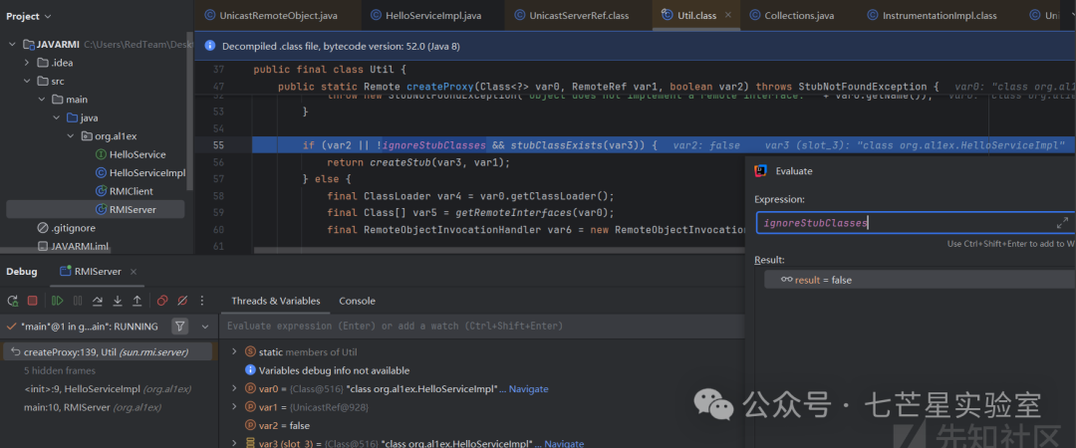Open the debugger more-options menu
This screenshot has height=448, width=1076.
(x=201, y=301)
